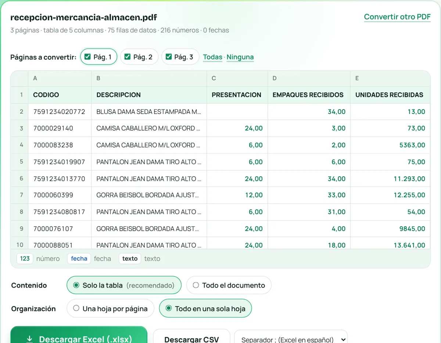Click the Todas link
Image resolution: width=441 pixels, height=343 pixels.
click(212, 57)
